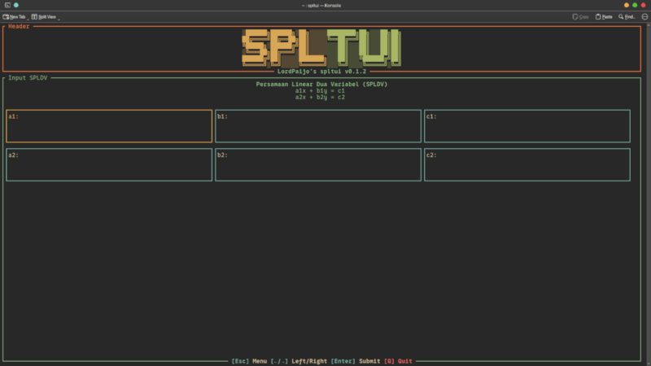Focus the a1 input field
Viewport: 651px width, 366px height.
click(x=109, y=126)
